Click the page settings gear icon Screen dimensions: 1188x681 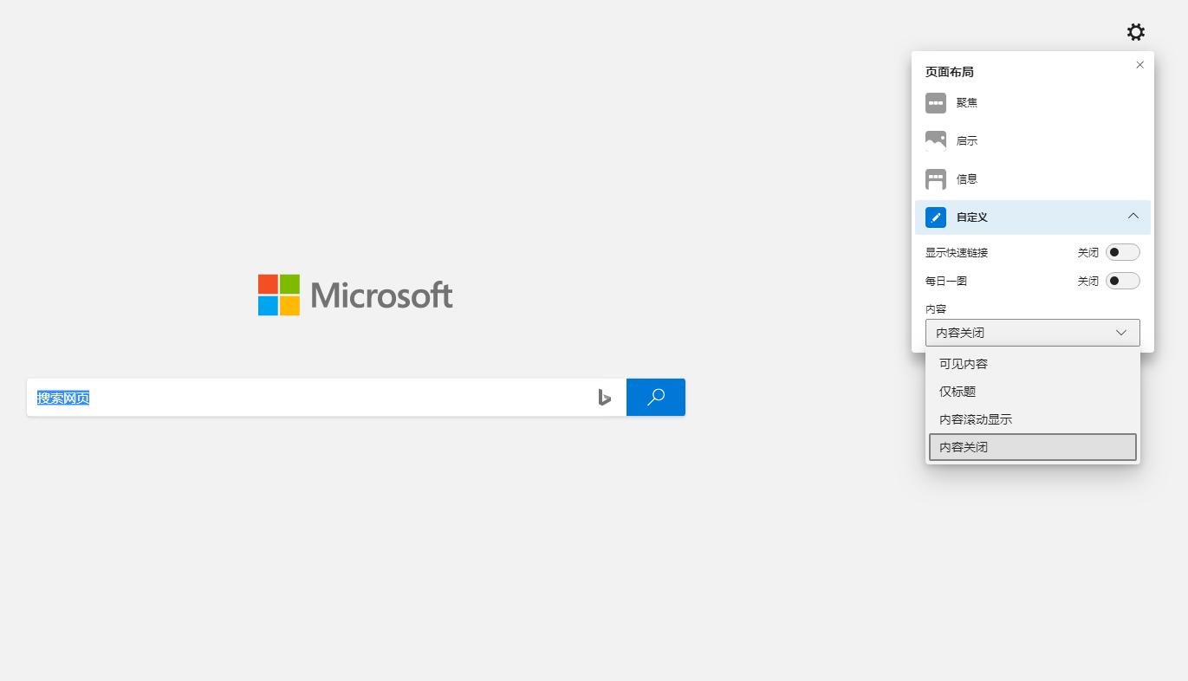pyautogui.click(x=1135, y=32)
